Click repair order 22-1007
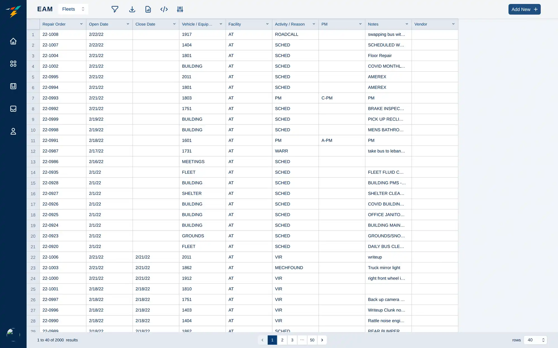 click(x=63, y=45)
